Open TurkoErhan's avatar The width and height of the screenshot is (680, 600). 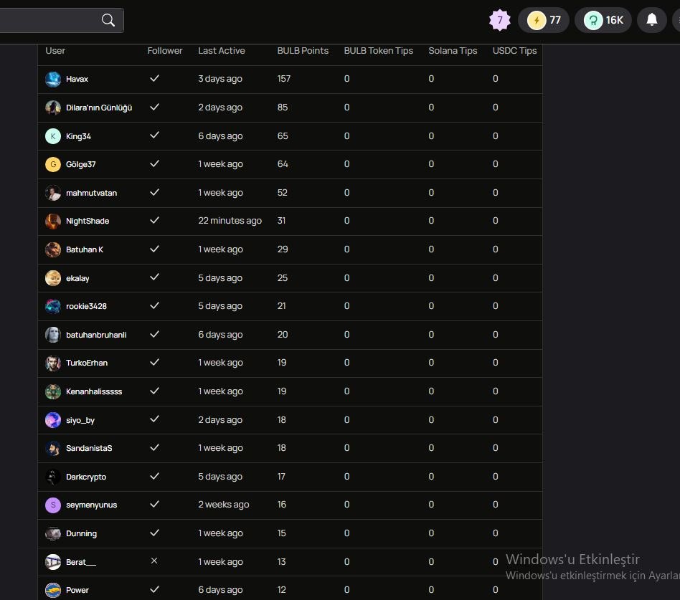tap(53, 363)
